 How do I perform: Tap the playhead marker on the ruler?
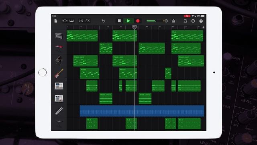[x=135, y=27]
